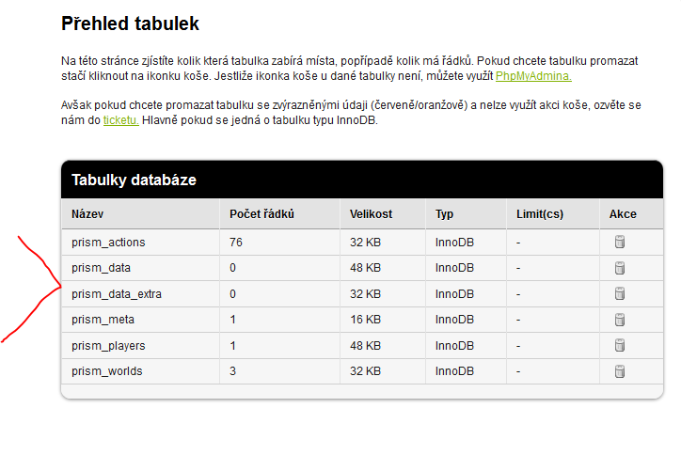
Task: Select the prism_actions table name
Action: coord(108,243)
